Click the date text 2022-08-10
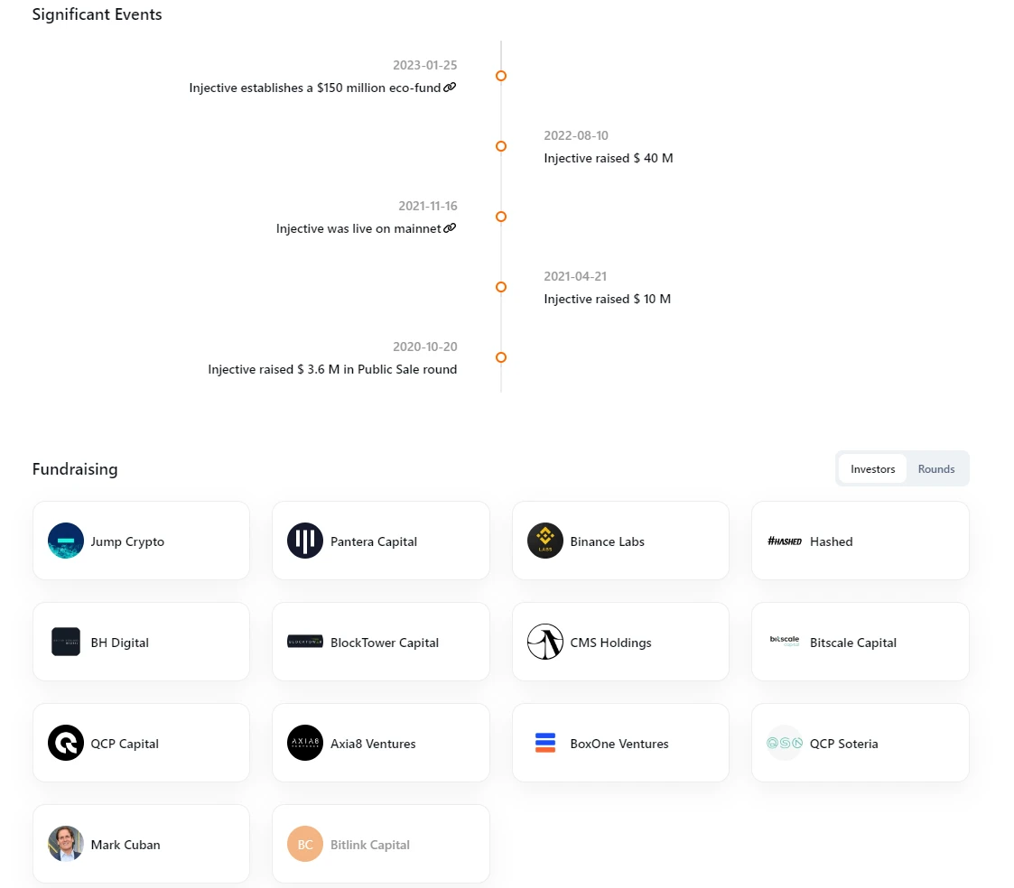The image size is (1014, 888). tap(575, 135)
